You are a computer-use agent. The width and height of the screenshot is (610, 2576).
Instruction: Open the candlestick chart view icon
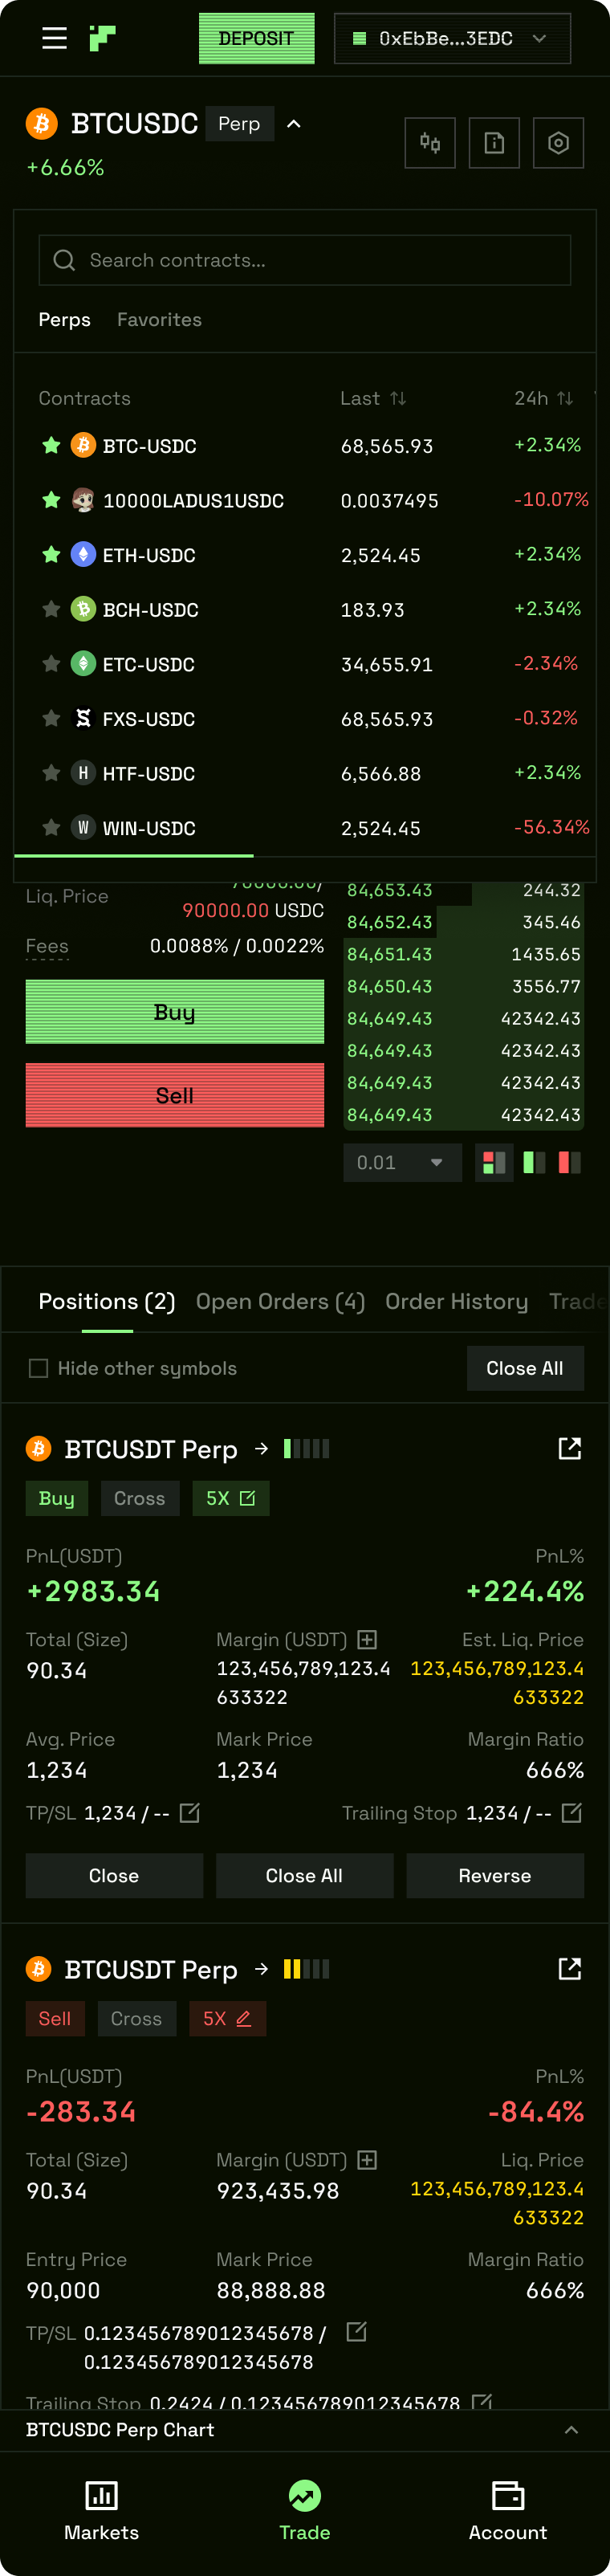pyautogui.click(x=429, y=142)
